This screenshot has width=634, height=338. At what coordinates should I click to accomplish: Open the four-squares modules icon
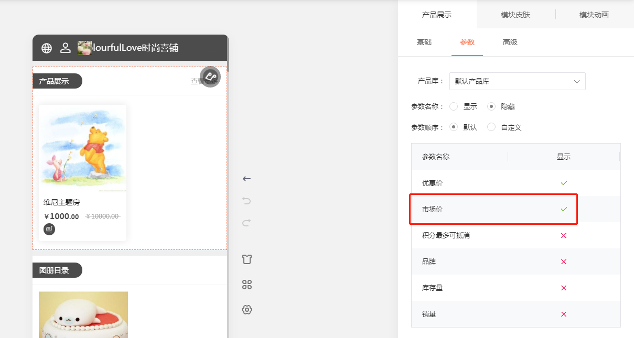click(247, 285)
